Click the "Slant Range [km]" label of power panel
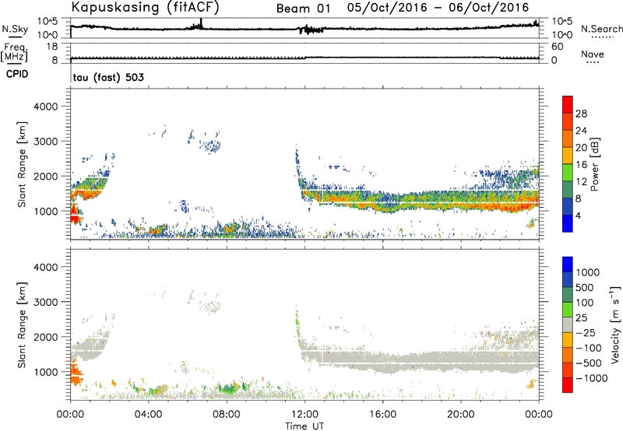This screenshot has height=431, width=623. pyautogui.click(x=22, y=164)
